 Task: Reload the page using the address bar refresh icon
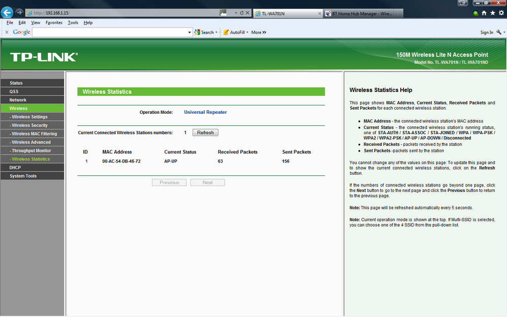(241, 13)
